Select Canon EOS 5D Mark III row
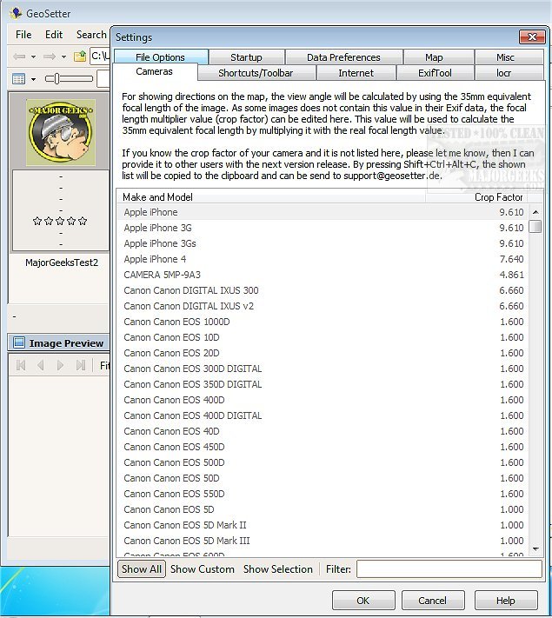 323,541
